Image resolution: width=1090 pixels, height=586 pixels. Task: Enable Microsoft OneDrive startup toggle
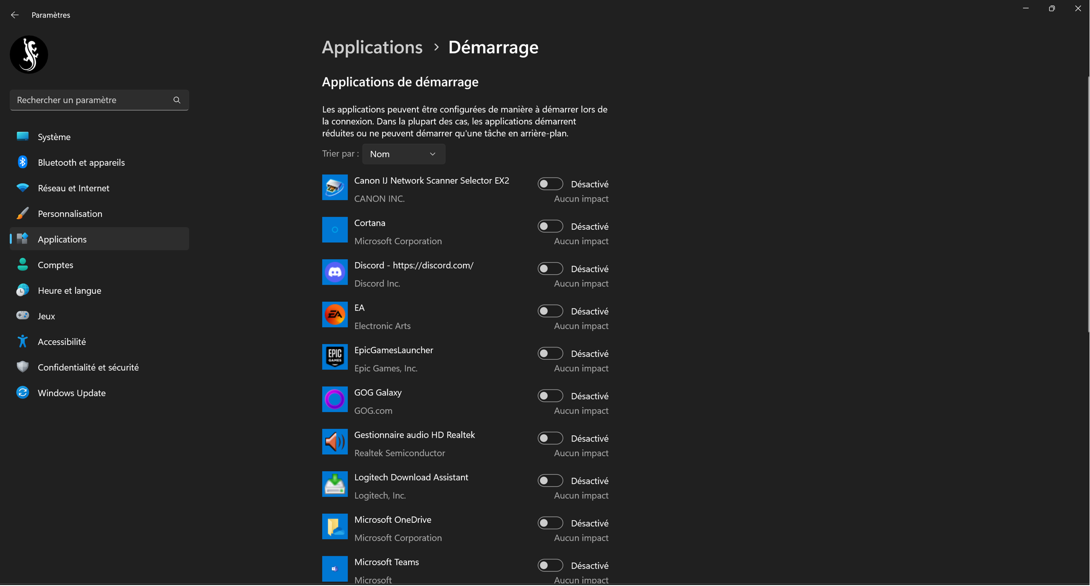[x=550, y=523]
